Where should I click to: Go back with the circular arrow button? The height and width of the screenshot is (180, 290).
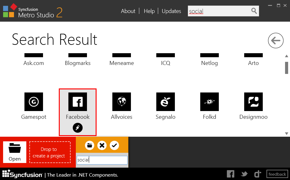click(275, 41)
